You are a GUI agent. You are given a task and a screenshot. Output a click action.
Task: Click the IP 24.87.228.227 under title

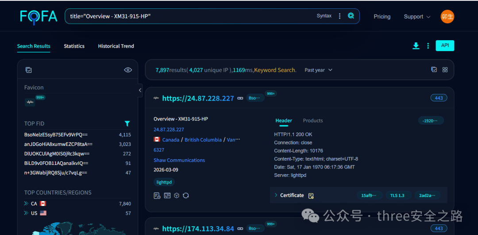pyautogui.click(x=169, y=129)
